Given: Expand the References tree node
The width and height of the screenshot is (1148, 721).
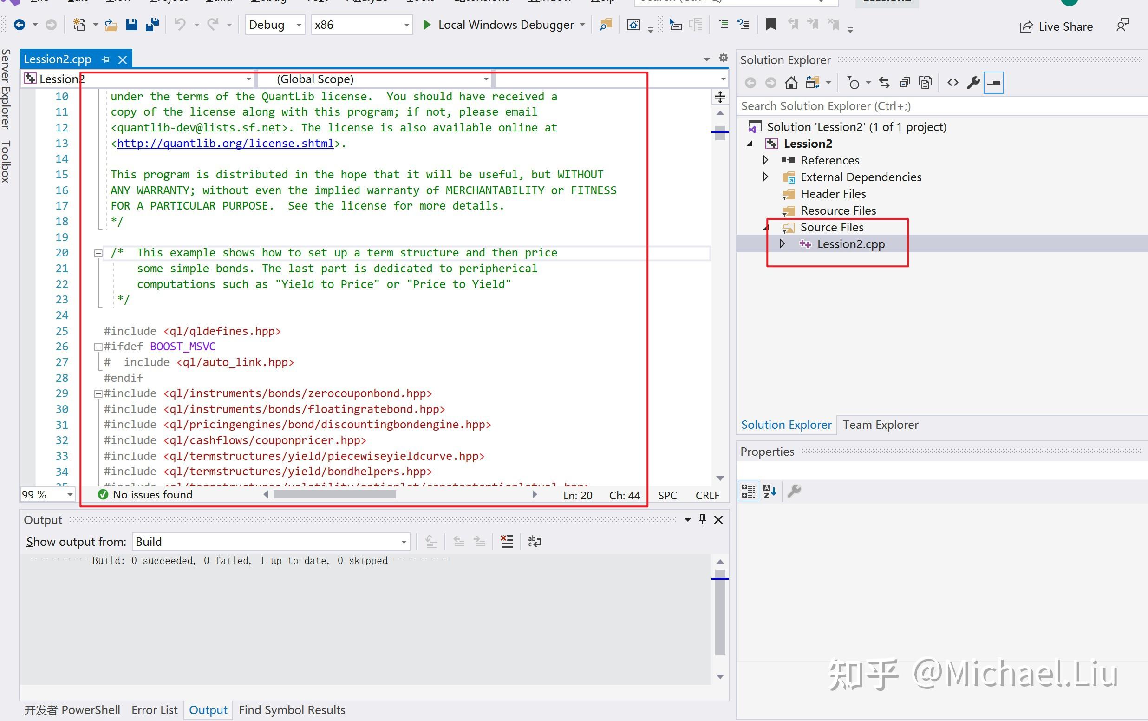Looking at the screenshot, I should point(765,160).
